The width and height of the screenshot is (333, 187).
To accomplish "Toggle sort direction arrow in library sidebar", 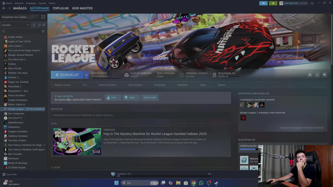I will (x=34, y=25).
